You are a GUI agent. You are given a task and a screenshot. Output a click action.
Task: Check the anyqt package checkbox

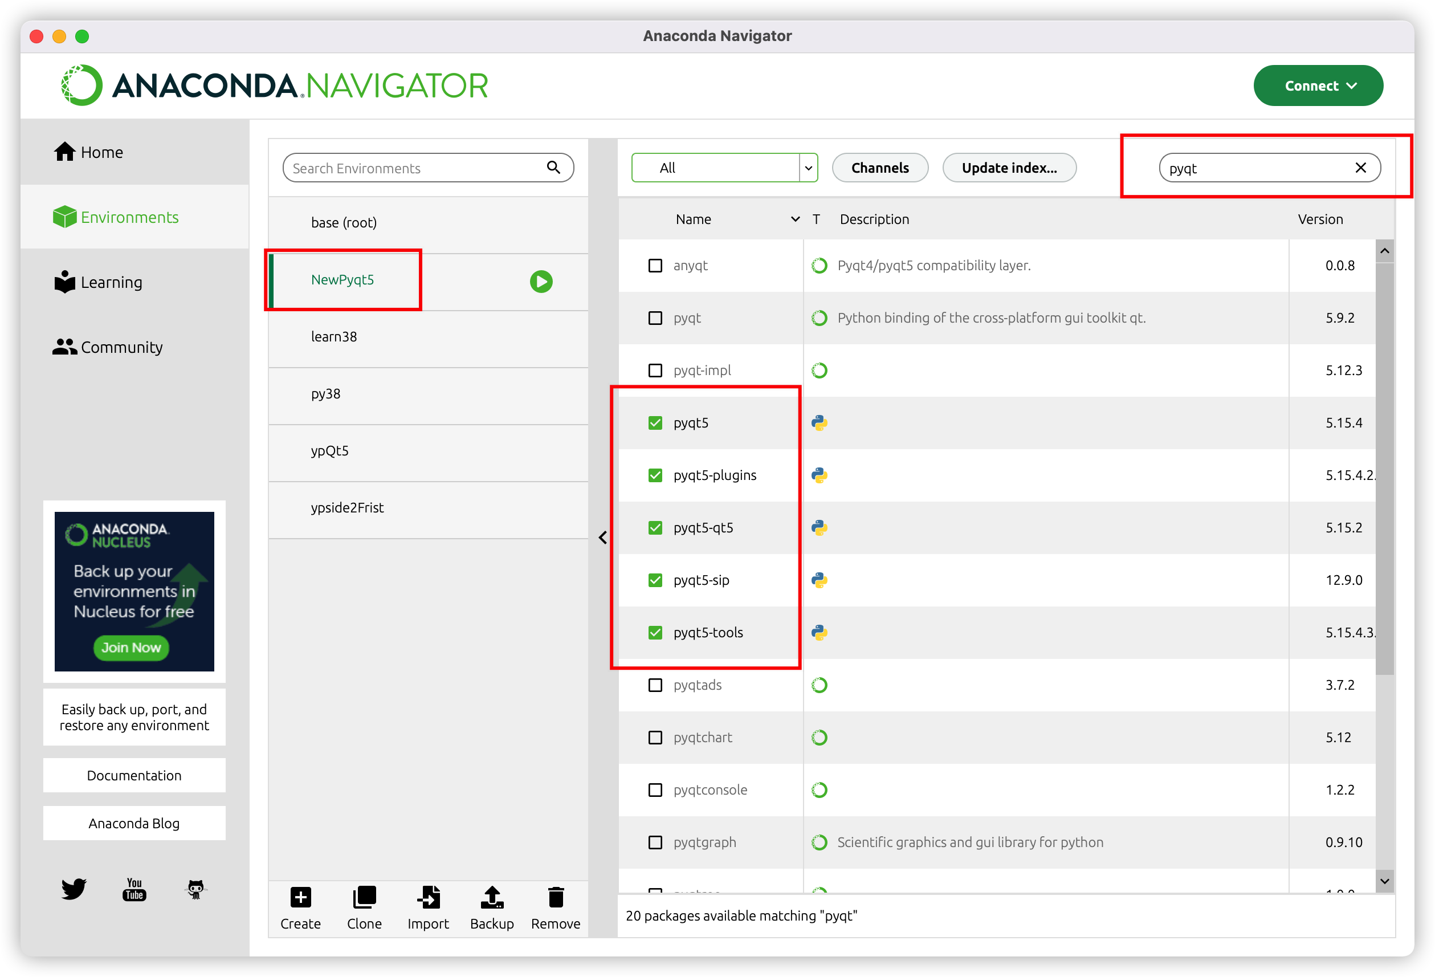[x=655, y=266]
